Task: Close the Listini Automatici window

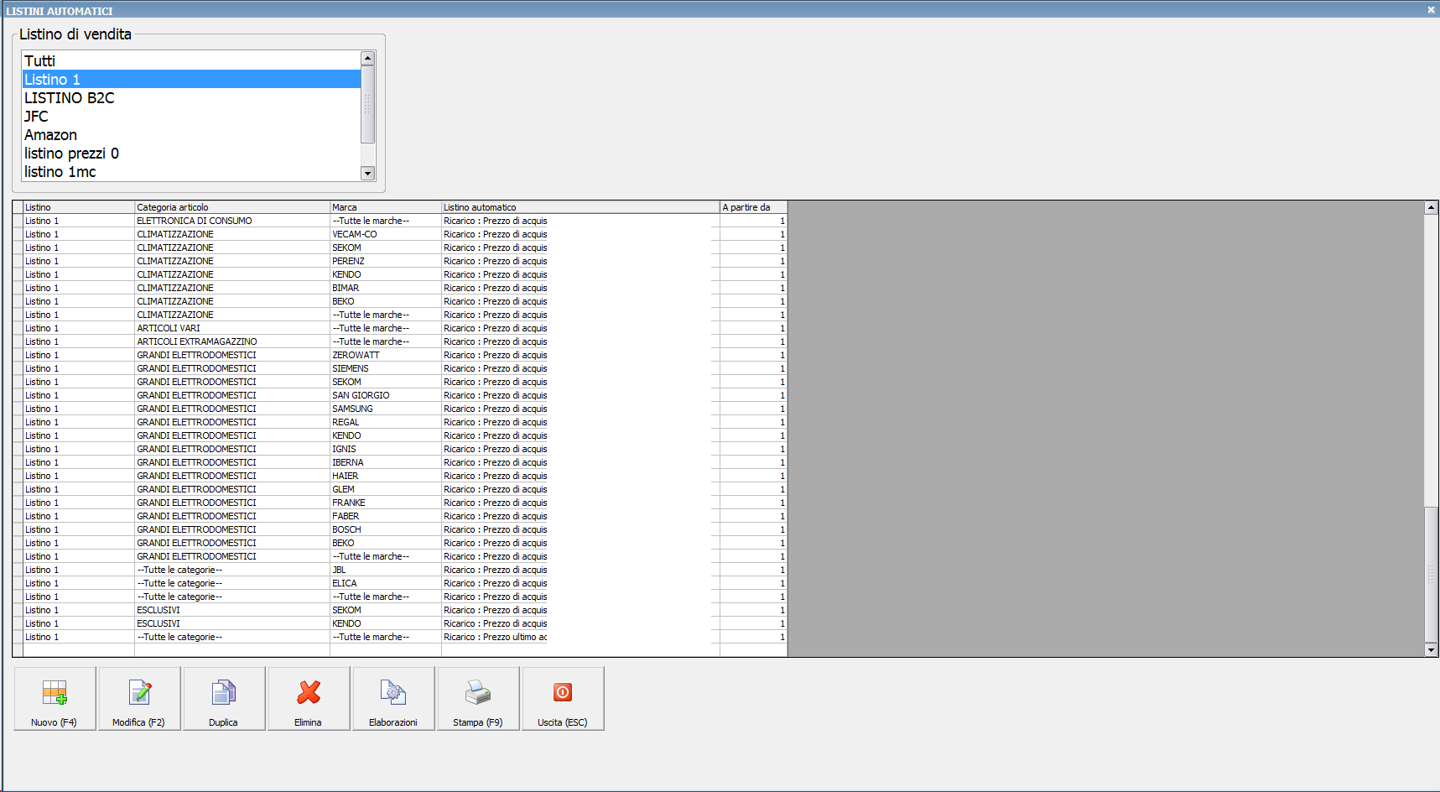Action: (1431, 10)
